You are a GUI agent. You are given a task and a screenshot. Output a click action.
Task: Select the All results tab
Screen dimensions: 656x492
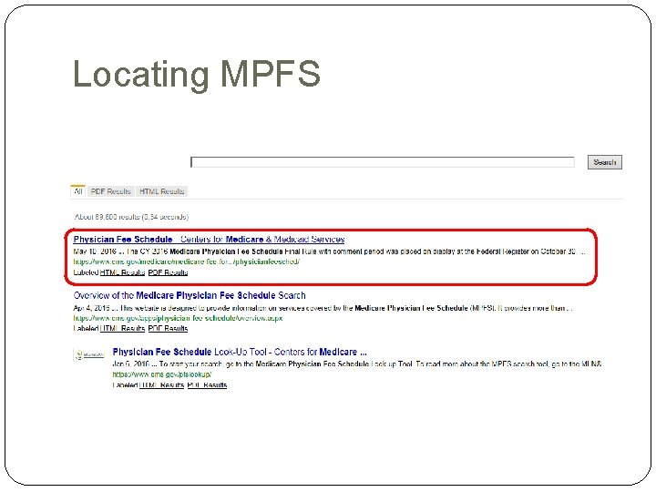click(77, 191)
